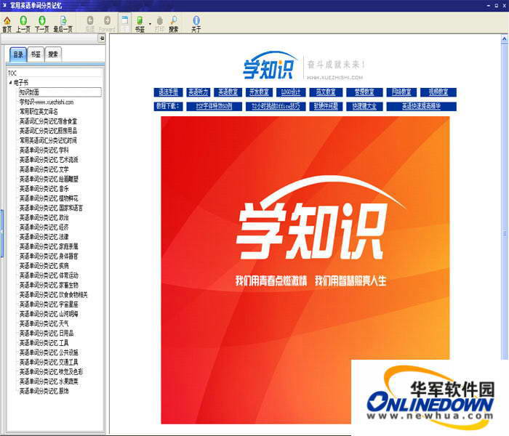The image size is (509, 436).
Task: Jump to 最后一页 last page
Action: pyautogui.click(x=63, y=24)
